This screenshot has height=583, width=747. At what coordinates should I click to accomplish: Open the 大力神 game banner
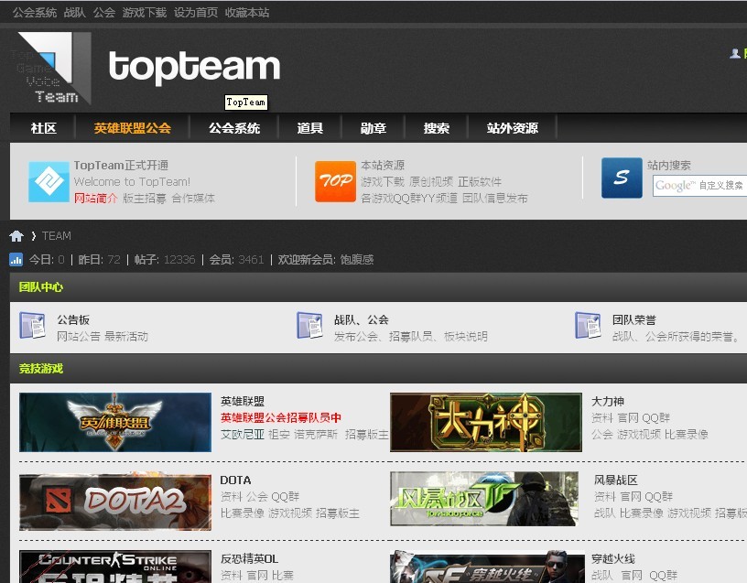click(486, 422)
